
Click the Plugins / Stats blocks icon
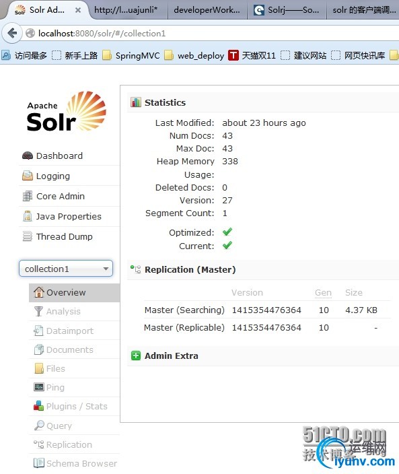(38, 406)
